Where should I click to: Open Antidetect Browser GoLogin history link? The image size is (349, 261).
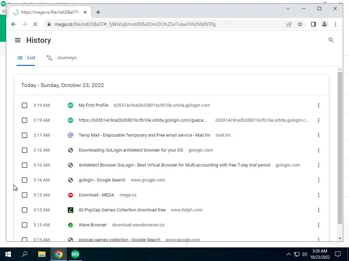174,165
